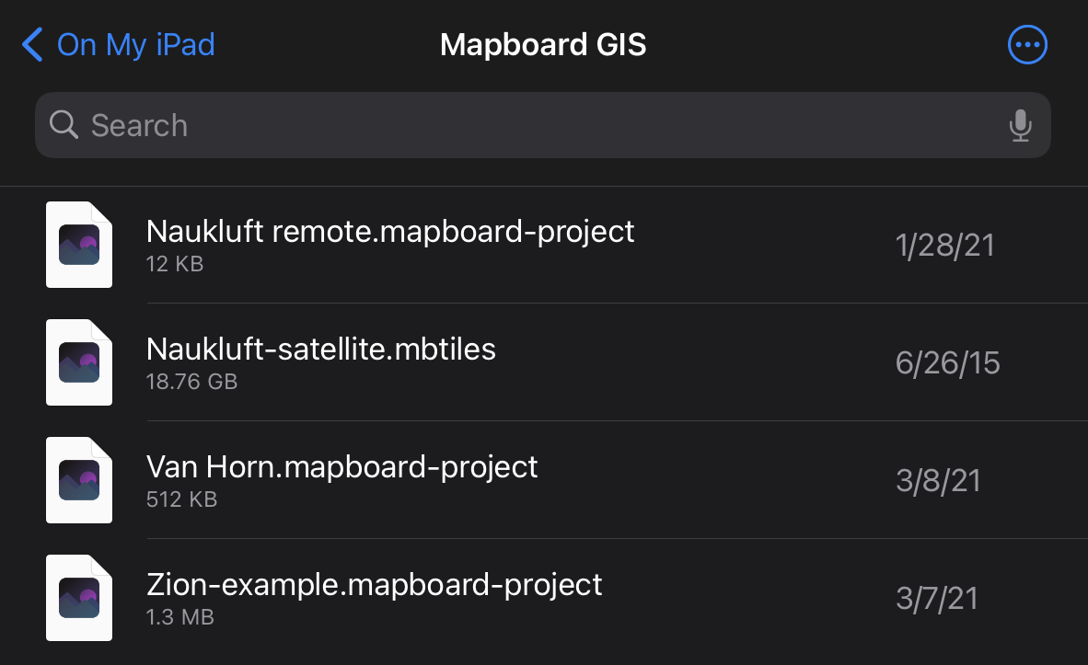Click the 3/8/21 date for Van Horn
This screenshot has width=1088, height=665.
tap(938, 481)
